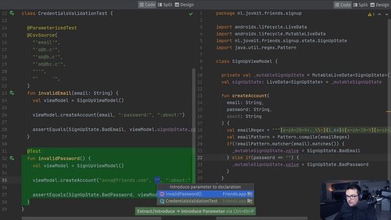Click the @Test annotation
This screenshot has width=391, height=220.
34,151
